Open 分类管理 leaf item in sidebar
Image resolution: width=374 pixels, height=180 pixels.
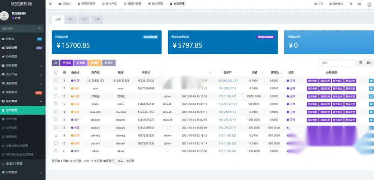(23, 57)
